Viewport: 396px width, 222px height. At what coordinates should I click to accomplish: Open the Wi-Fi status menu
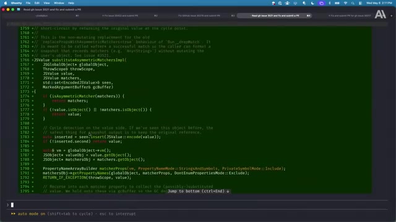tap(345, 3)
